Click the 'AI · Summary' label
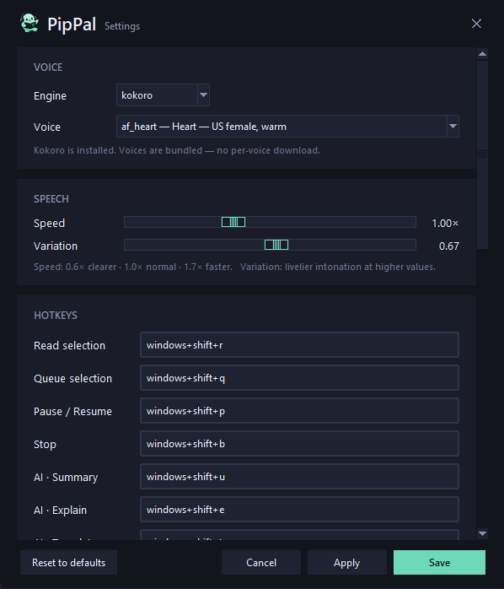Screen dimensions: 504x589 (66, 477)
